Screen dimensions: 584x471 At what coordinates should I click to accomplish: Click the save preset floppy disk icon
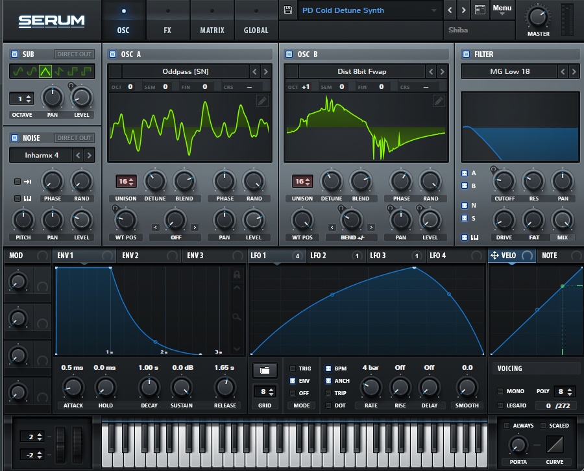pyautogui.click(x=288, y=10)
